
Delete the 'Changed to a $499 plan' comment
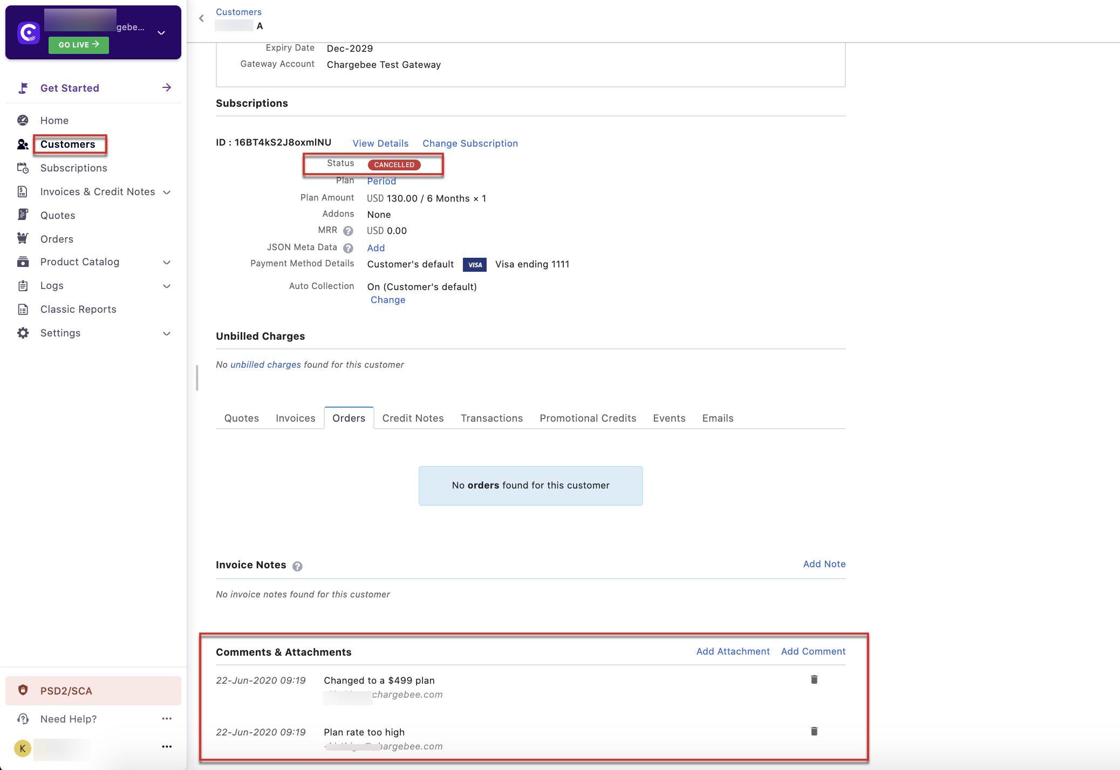pos(814,679)
